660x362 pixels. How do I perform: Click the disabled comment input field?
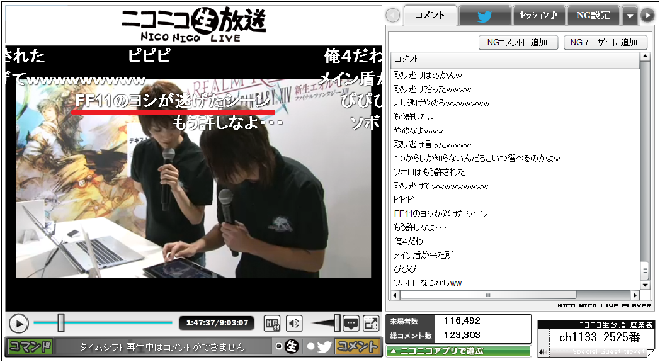162,347
